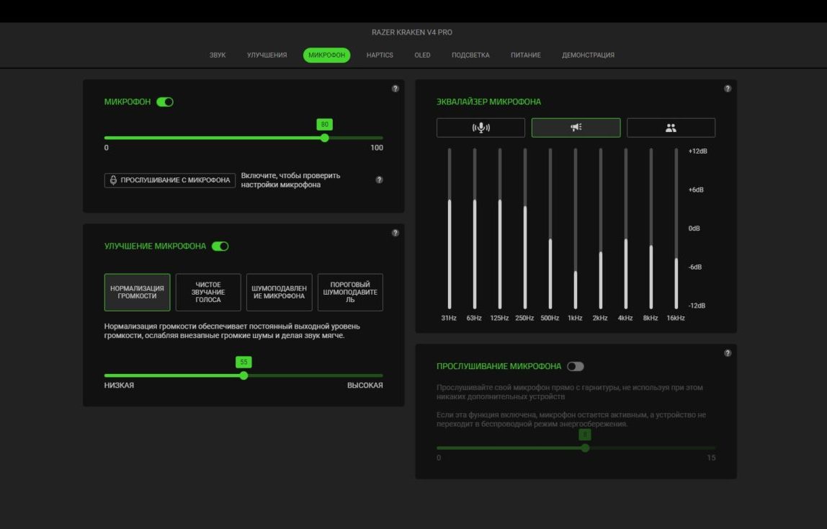The image size is (827, 529).
Task: Click the normalization level slider handle at 55
Action: pos(243,376)
